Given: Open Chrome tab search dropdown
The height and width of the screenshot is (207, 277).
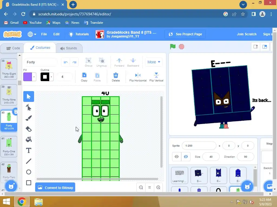Looking at the screenshot, I should pyautogui.click(x=243, y=5).
